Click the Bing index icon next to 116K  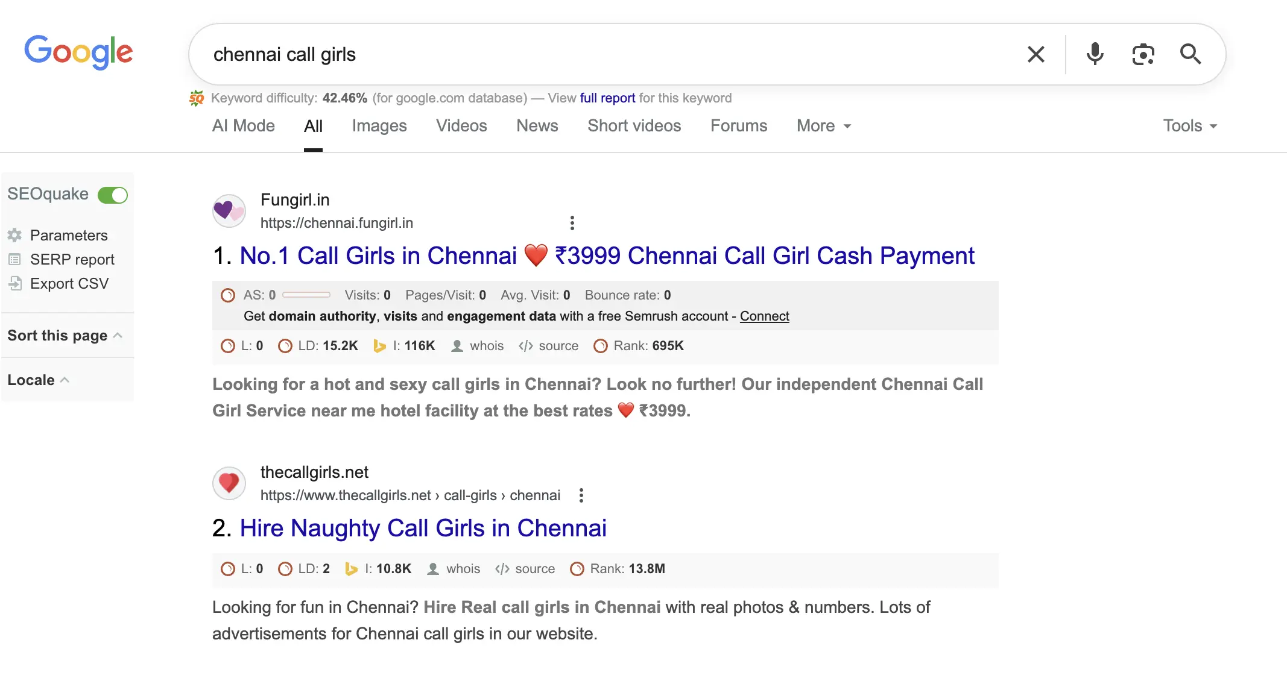379,346
